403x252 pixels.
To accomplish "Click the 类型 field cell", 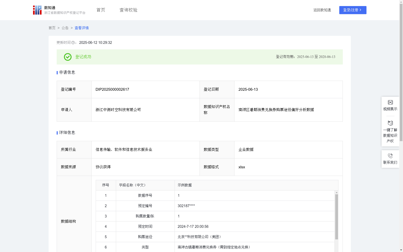I will [x=145, y=247].
